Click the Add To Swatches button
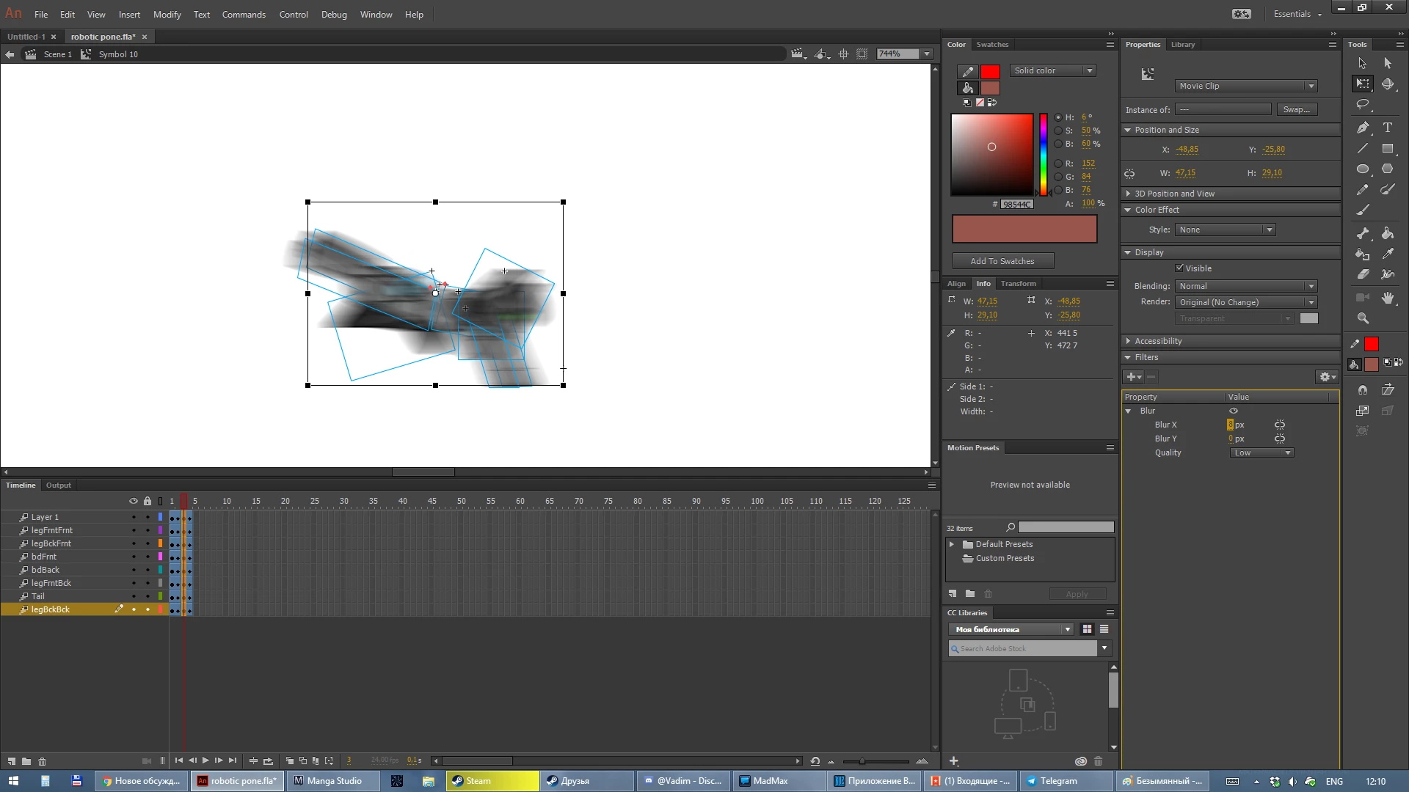 click(1002, 261)
